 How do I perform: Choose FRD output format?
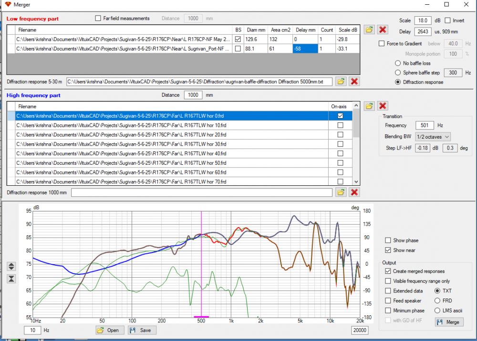pyautogui.click(x=437, y=301)
